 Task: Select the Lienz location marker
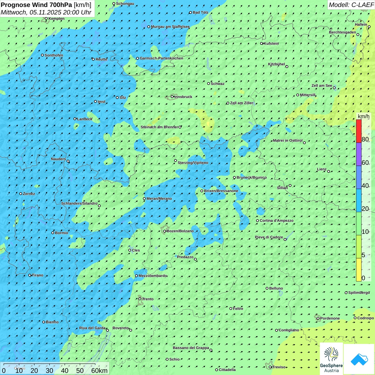click(x=329, y=171)
